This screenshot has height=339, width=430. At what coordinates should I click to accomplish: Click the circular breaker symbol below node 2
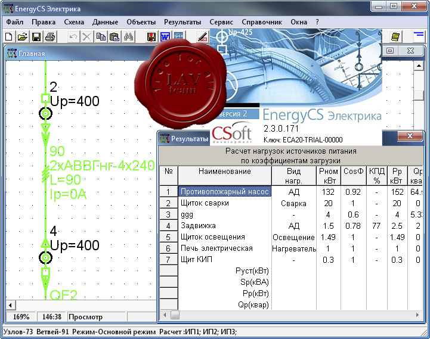pyautogui.click(x=45, y=113)
